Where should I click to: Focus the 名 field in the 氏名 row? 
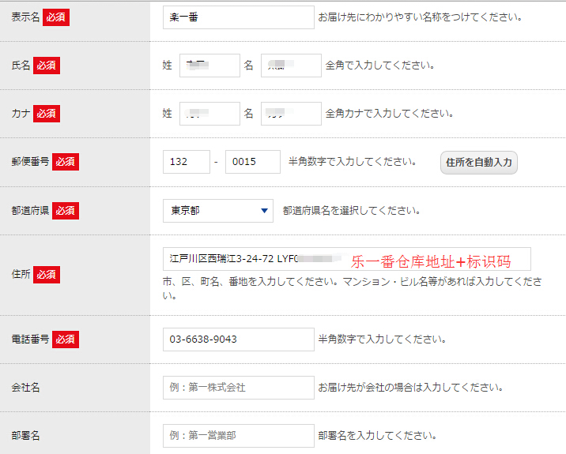tap(291, 66)
